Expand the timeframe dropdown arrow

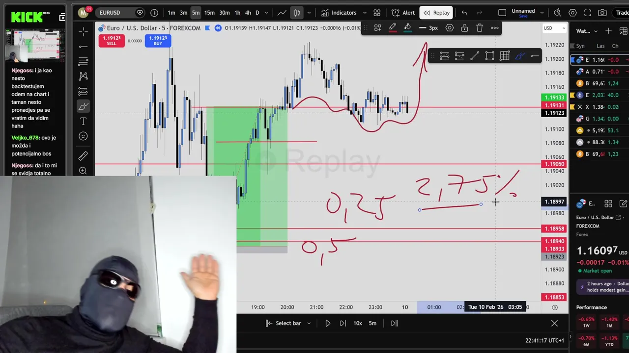(266, 13)
